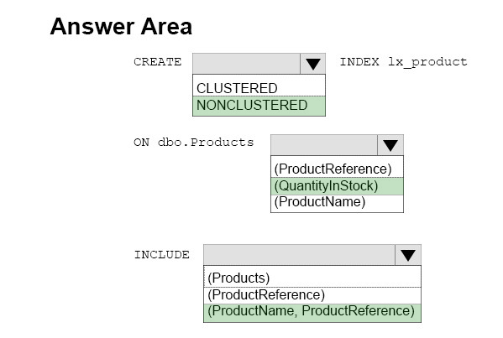
Task: Click the INDEX lx_product text
Action: [403, 62]
